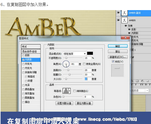The height and width of the screenshot is (124, 151).
Task: Click the 等高线 contour curve thumbnail
Action: point(66,91)
